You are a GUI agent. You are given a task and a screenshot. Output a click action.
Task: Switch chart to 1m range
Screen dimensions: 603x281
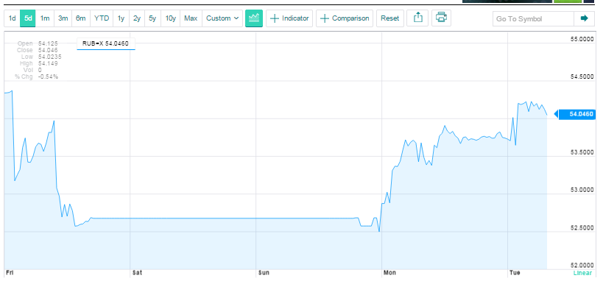tap(45, 18)
